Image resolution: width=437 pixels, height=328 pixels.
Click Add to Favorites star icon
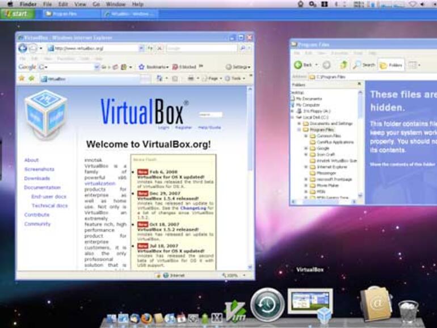pos(31,78)
